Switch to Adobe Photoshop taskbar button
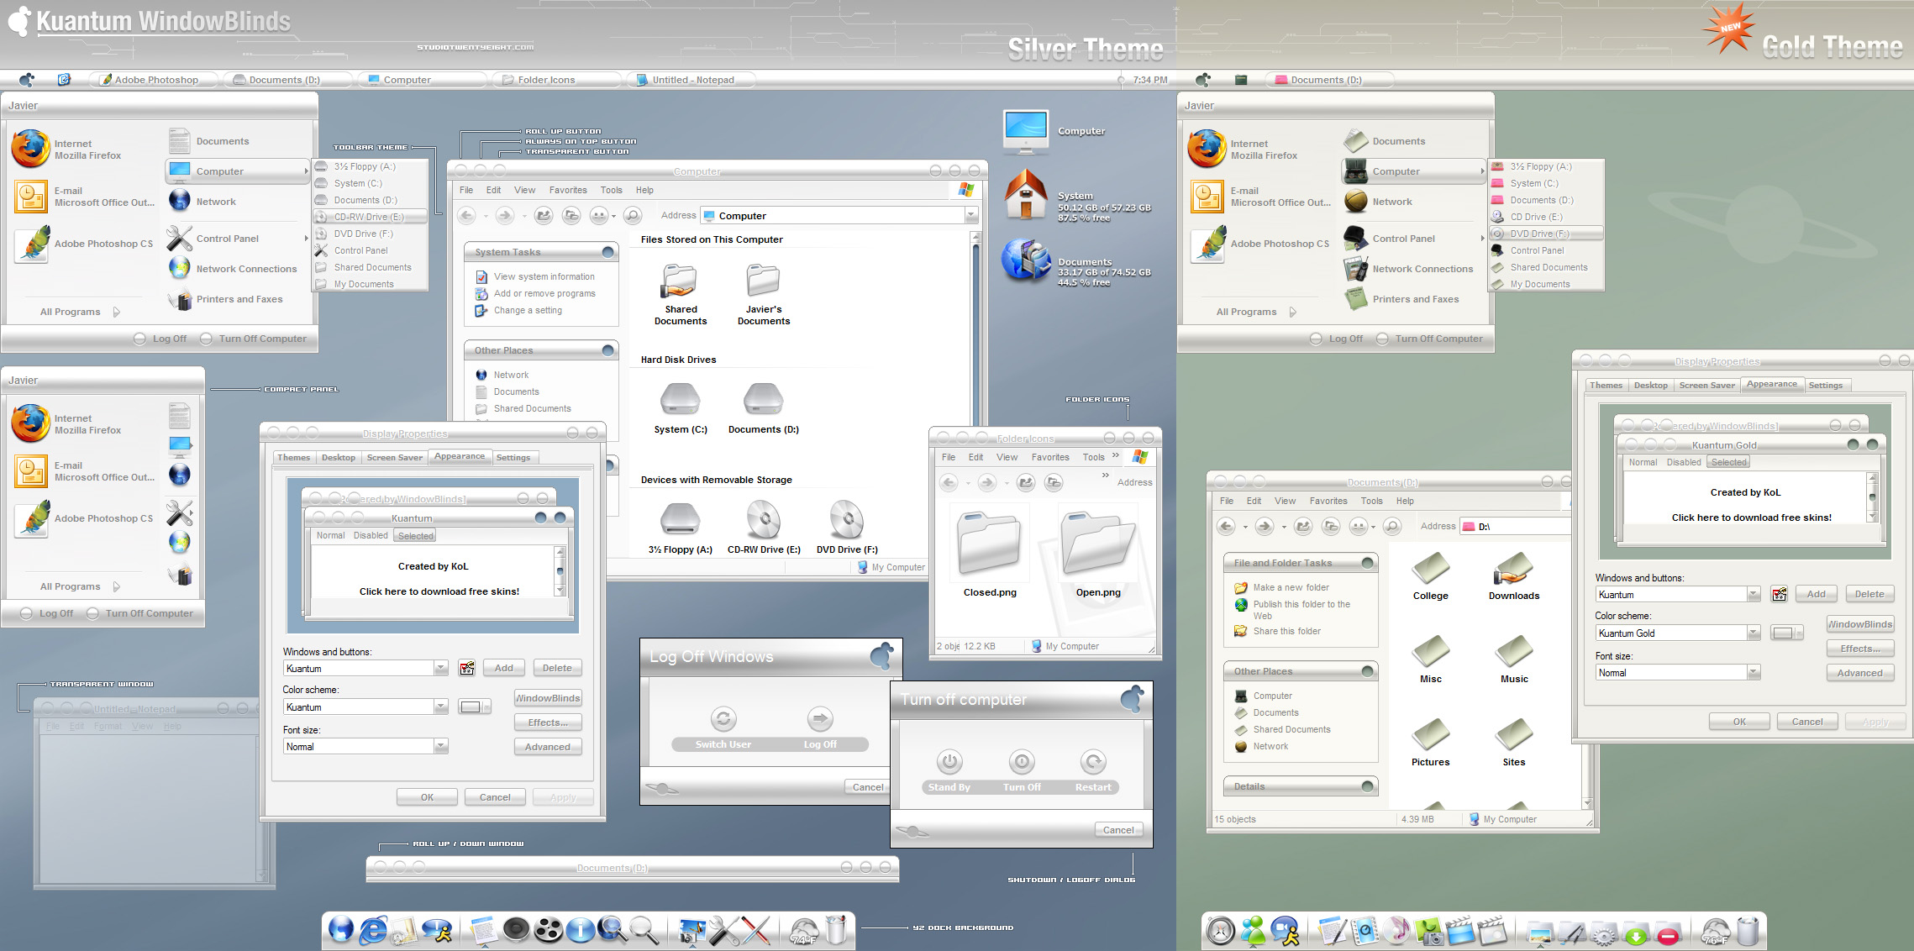The height and width of the screenshot is (951, 1914). click(x=154, y=80)
